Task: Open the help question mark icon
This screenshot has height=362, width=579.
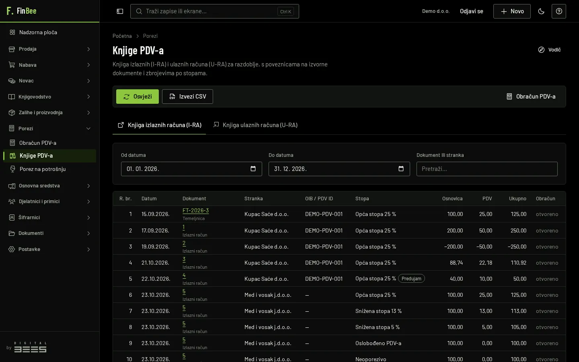Action: pyautogui.click(x=559, y=11)
